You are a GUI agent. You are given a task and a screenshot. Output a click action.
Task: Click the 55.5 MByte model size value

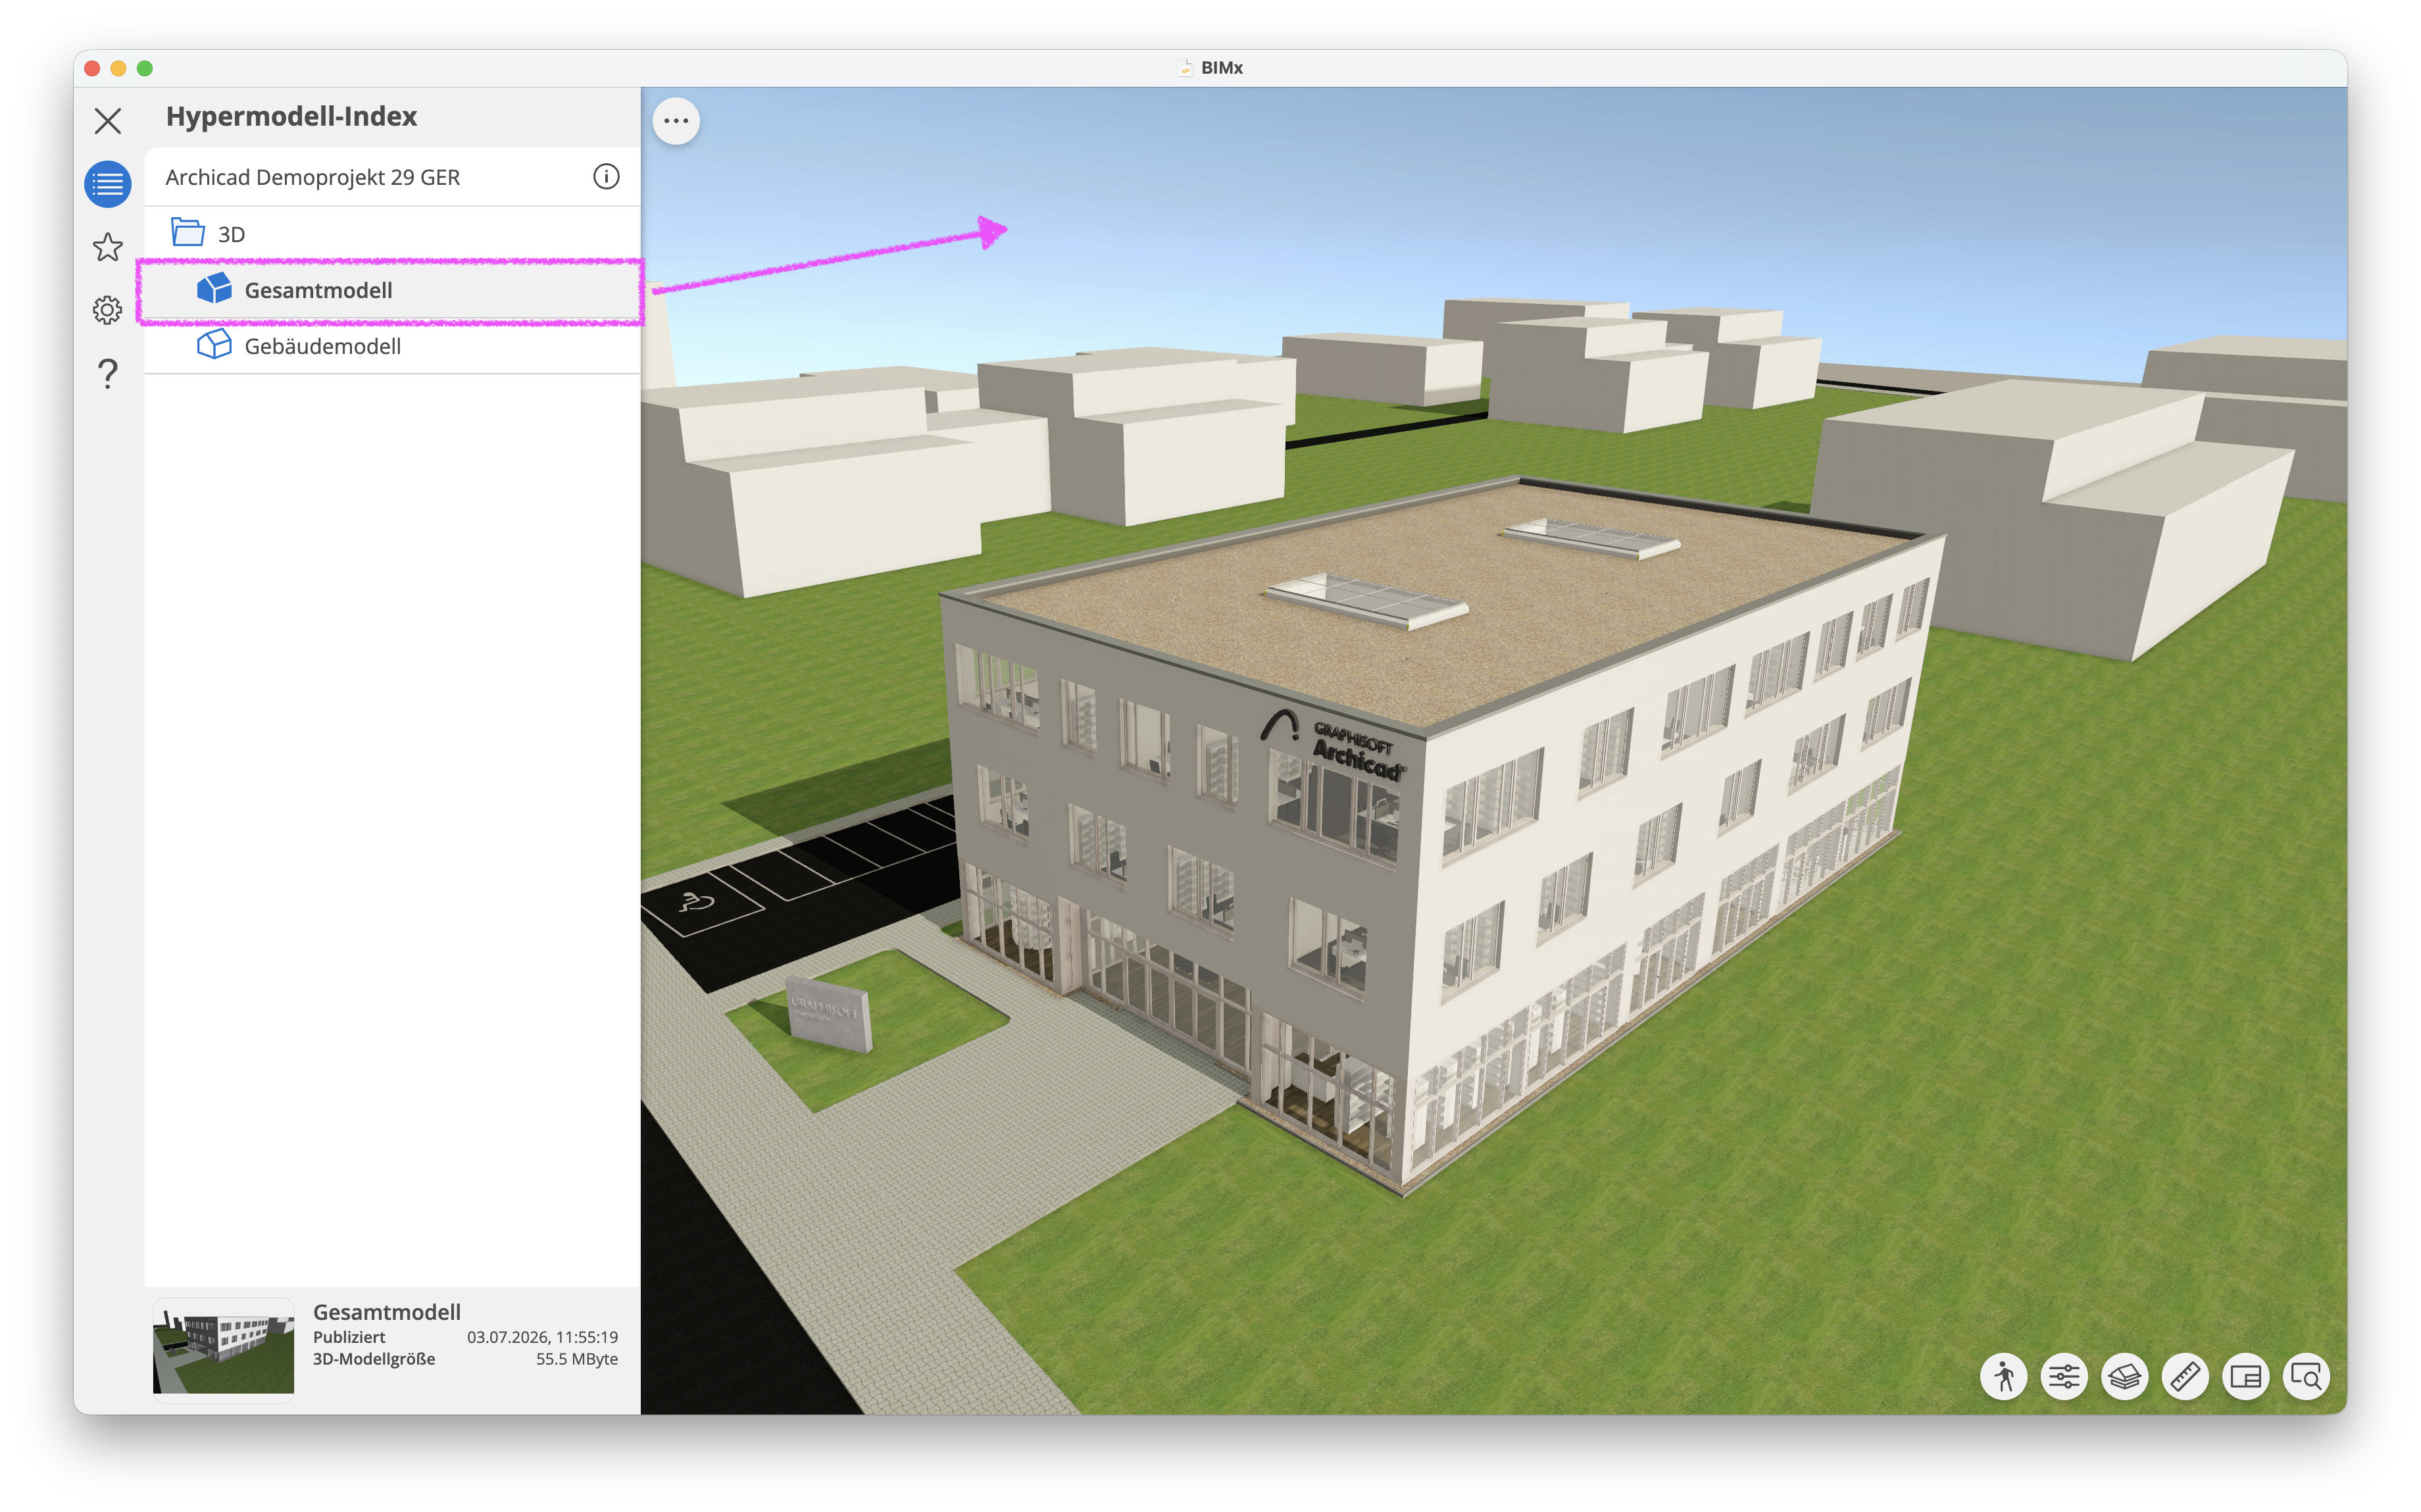[577, 1359]
